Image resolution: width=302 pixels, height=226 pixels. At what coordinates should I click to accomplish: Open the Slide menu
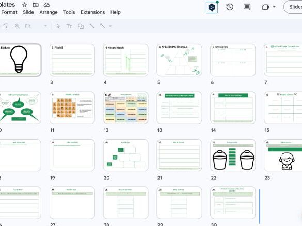click(28, 12)
